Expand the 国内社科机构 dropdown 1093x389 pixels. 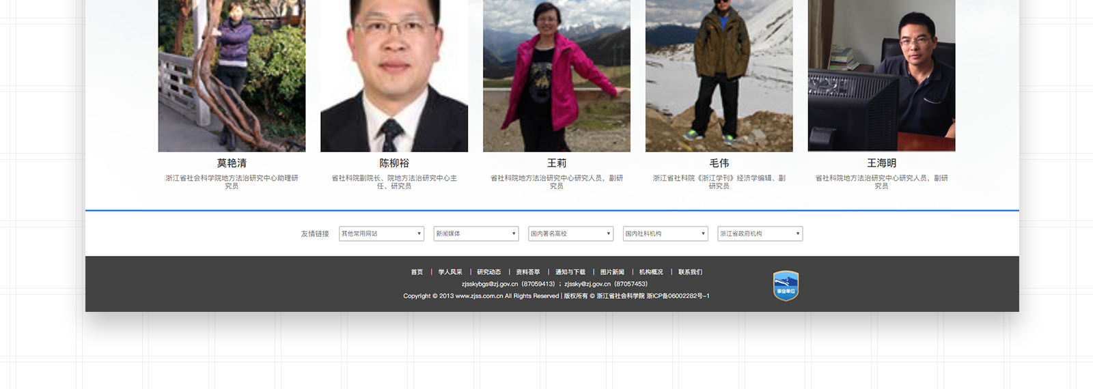point(665,233)
